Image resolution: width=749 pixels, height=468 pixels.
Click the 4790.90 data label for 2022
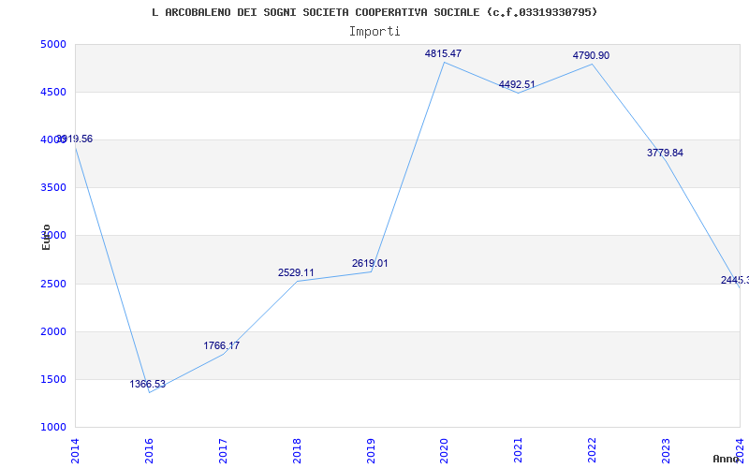[x=591, y=55]
